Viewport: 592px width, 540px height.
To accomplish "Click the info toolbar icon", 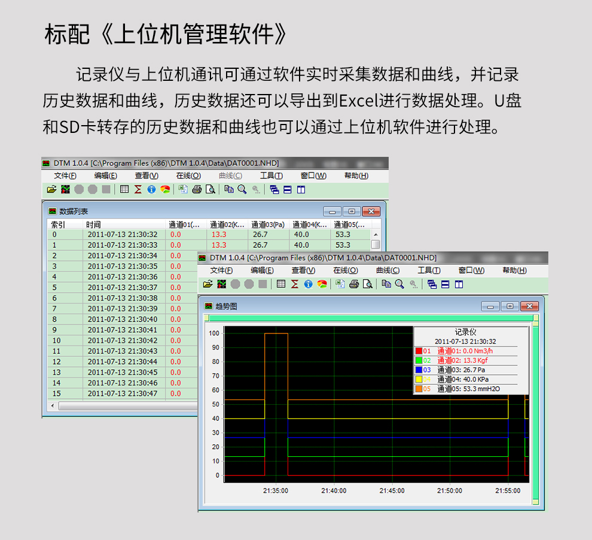I will [x=310, y=284].
